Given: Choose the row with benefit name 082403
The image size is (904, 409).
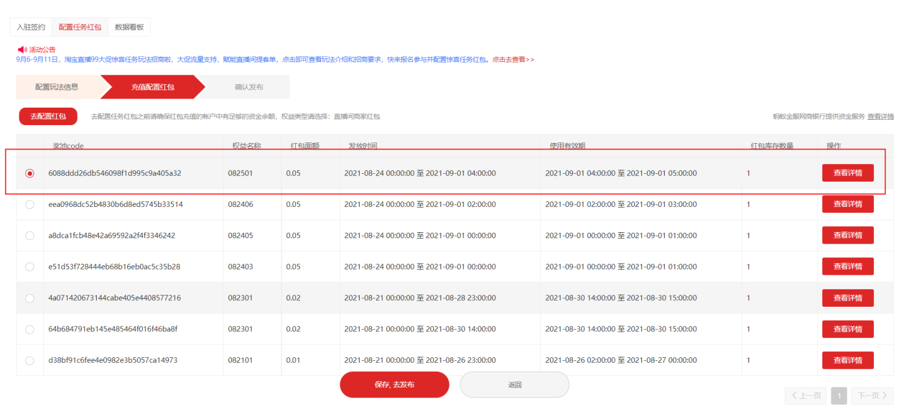Looking at the screenshot, I should [29, 266].
